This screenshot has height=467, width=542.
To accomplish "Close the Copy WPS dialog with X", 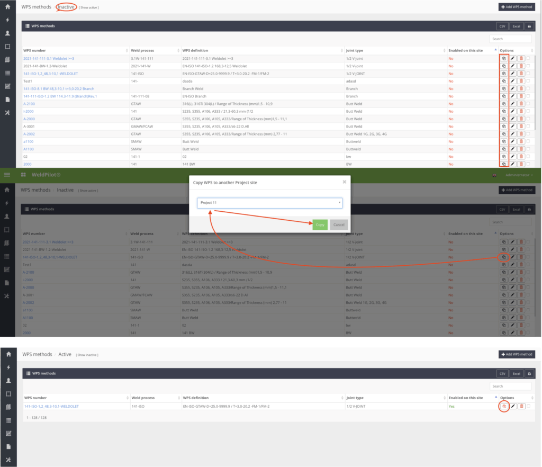I will (x=344, y=182).
